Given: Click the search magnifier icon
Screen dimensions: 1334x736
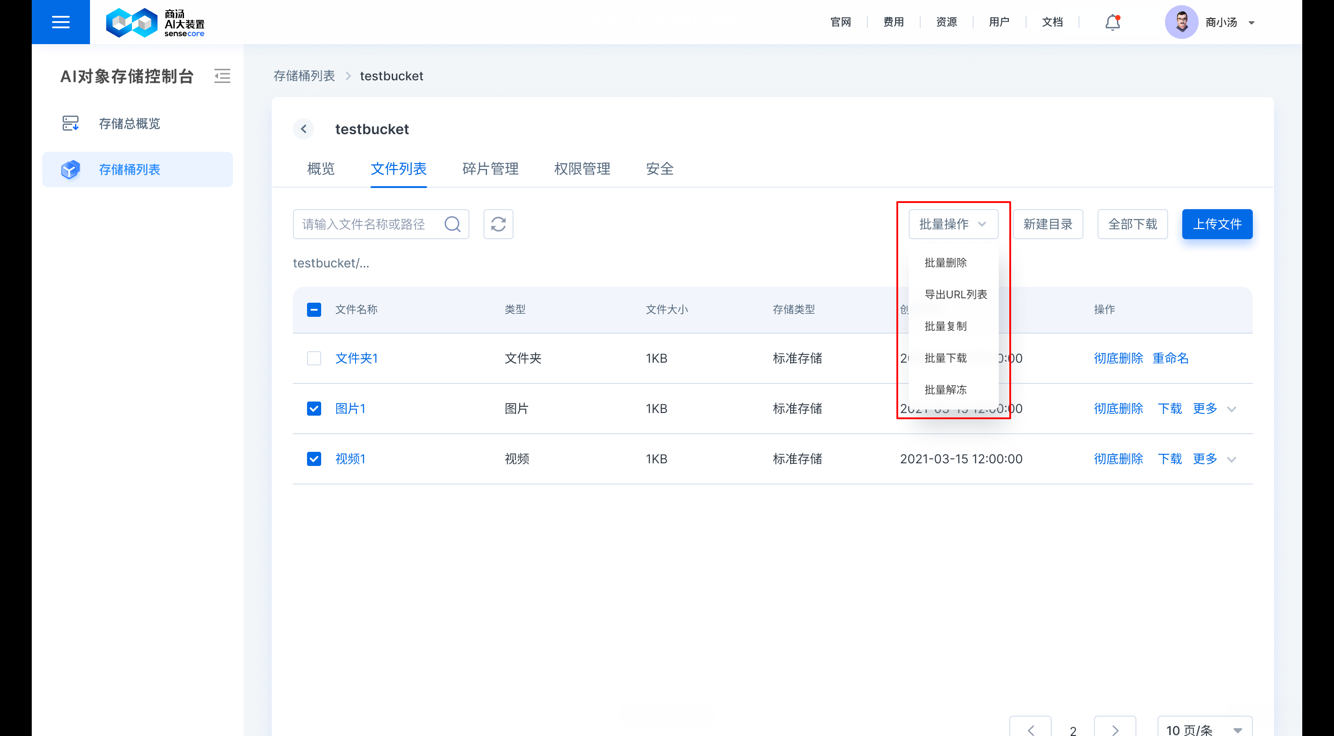Looking at the screenshot, I should point(452,224).
